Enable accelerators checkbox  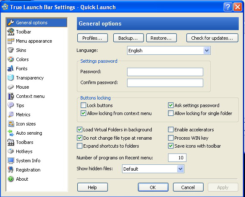171,130
